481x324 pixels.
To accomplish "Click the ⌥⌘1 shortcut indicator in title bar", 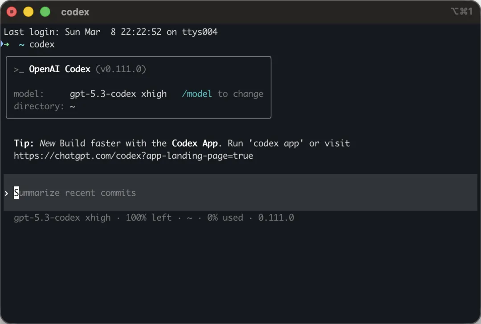I will tap(461, 12).
